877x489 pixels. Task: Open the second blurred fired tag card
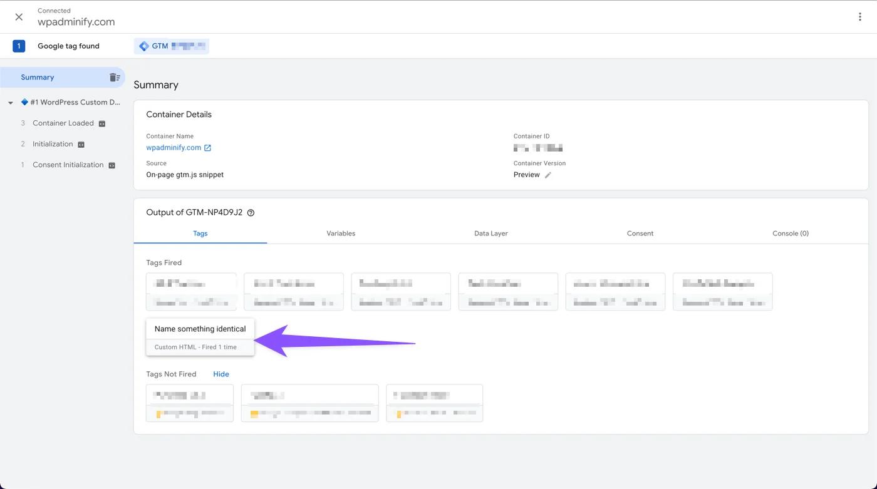point(294,292)
